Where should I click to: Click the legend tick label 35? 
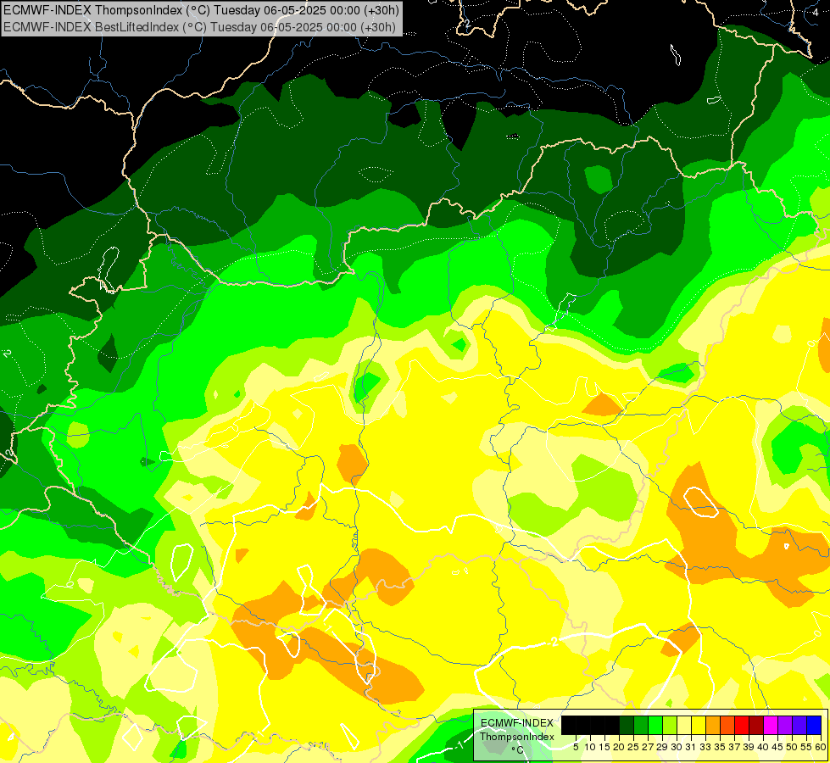[720, 747]
